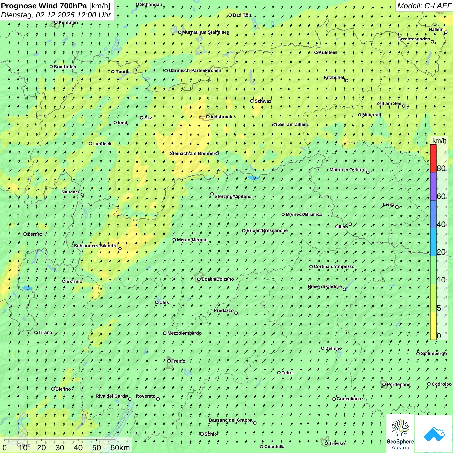Image resolution: width=453 pixels, height=453 pixels.
Task: Click the 'Murnau am Staffelsee' label
Action: 206,32
